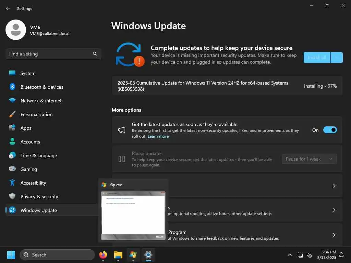Screen dimensions: 351x263
Task: Click the network status tray icon
Action: [x=300, y=255]
